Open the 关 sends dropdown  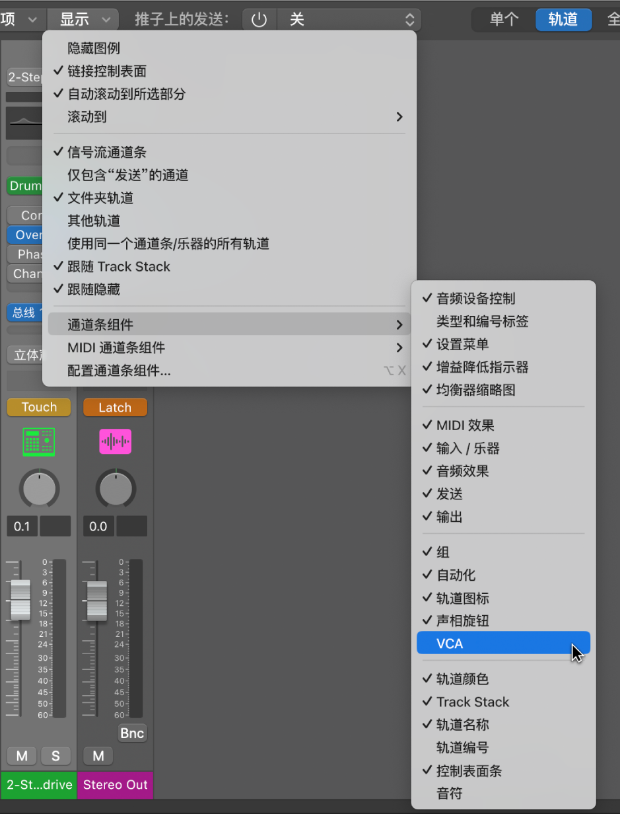tap(350, 19)
